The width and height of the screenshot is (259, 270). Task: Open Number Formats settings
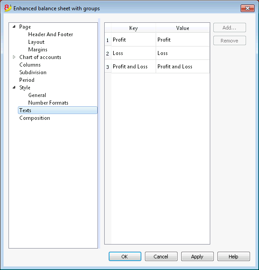click(x=48, y=103)
